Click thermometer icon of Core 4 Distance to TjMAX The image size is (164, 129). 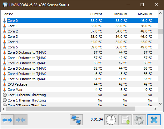coord(4,74)
